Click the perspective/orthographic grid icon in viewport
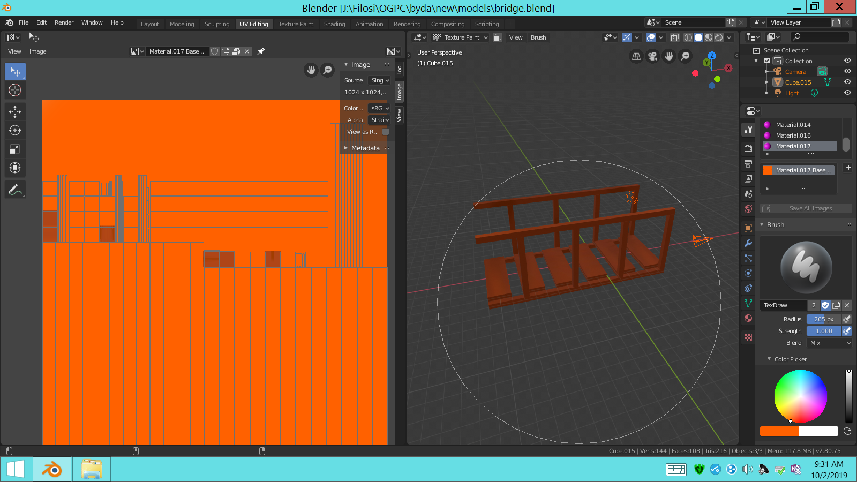The height and width of the screenshot is (482, 857). pos(636,56)
